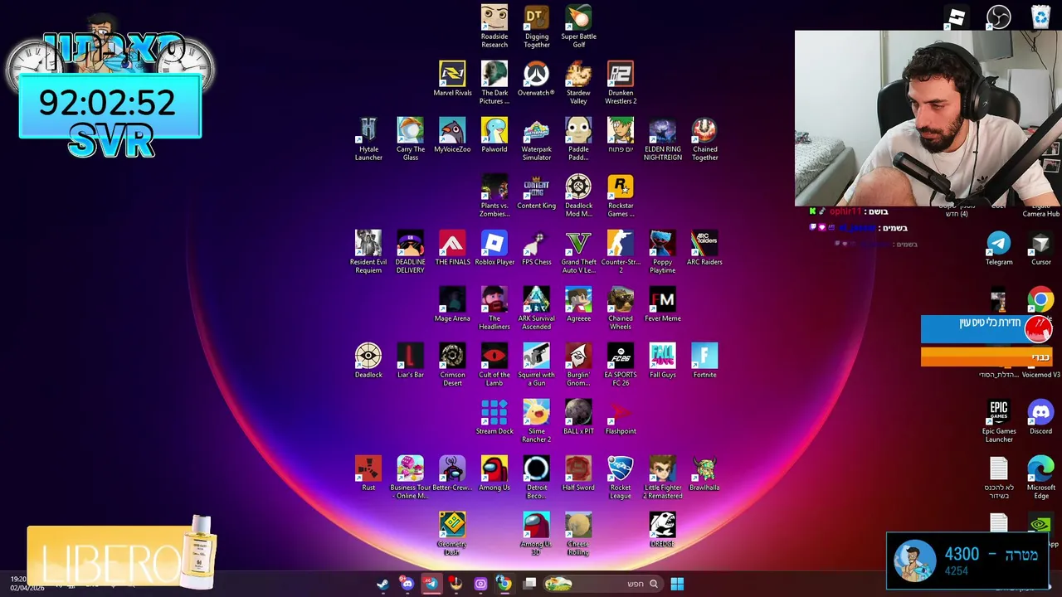Image resolution: width=1062 pixels, height=597 pixels.
Task: Launch Liar's Bar
Action: click(x=411, y=362)
